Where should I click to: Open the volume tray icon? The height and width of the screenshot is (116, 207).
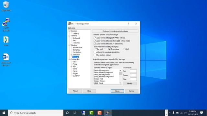pyautogui.click(x=185, y=113)
